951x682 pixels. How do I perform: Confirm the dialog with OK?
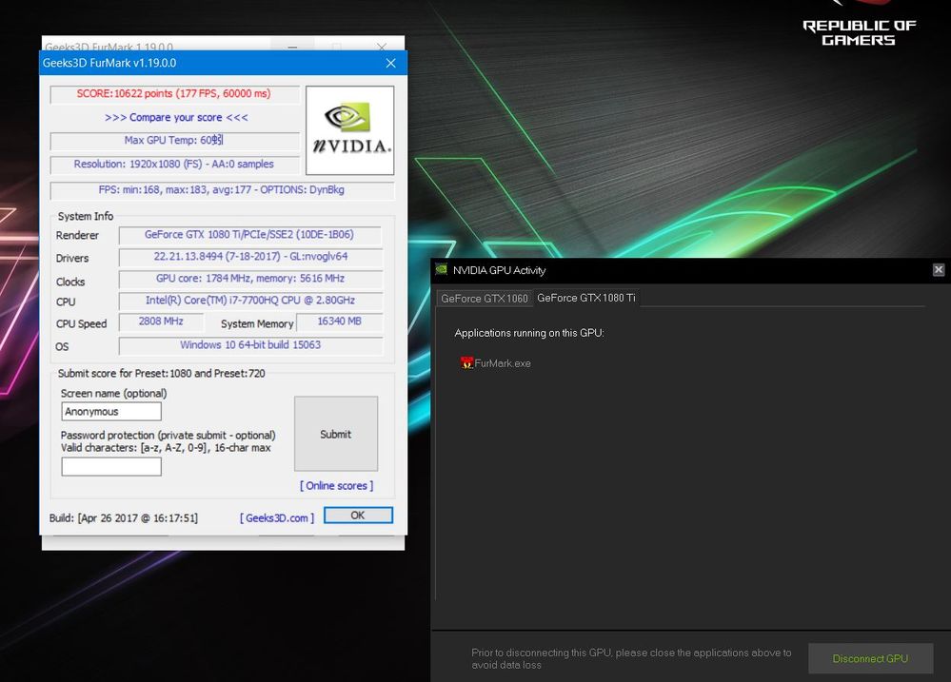[358, 516]
